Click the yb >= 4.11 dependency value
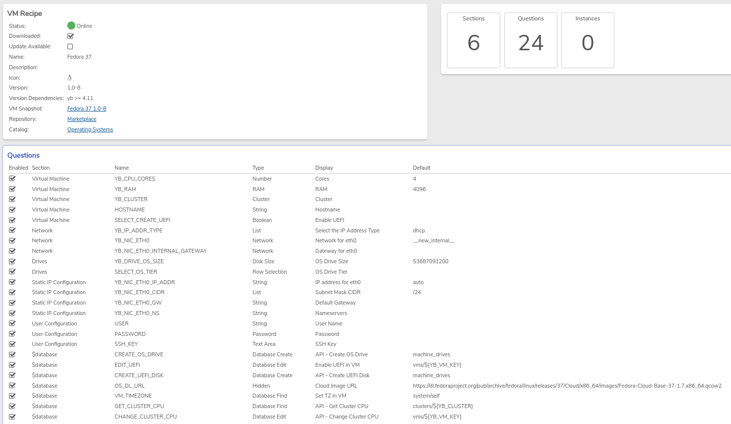731x424 pixels. (80, 98)
